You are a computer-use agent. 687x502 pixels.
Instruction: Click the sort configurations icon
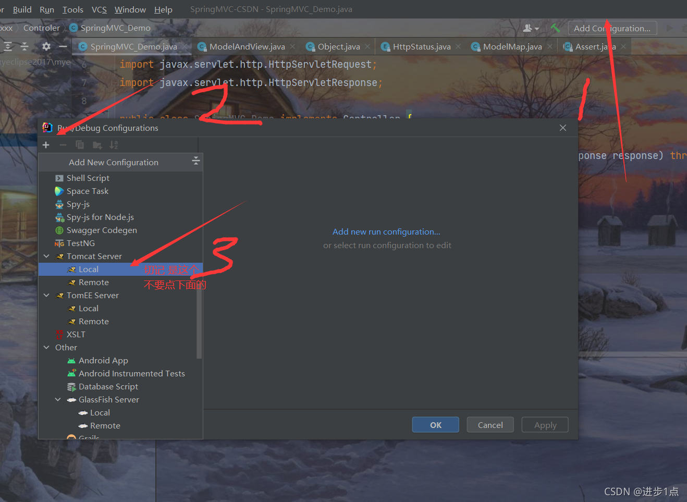[x=114, y=145]
